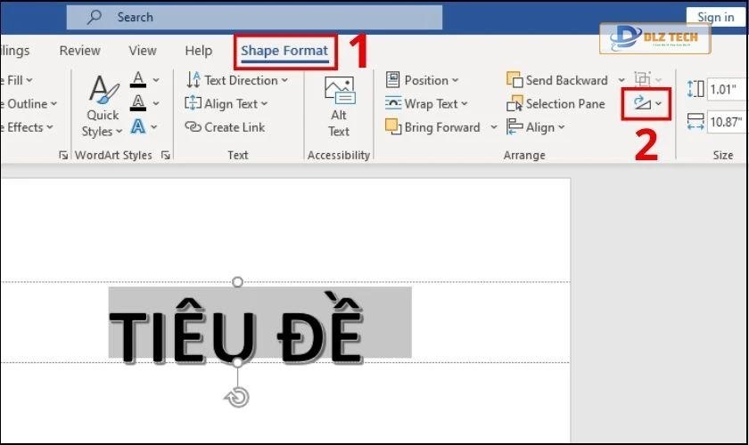Open the Position dropdown

(x=422, y=80)
